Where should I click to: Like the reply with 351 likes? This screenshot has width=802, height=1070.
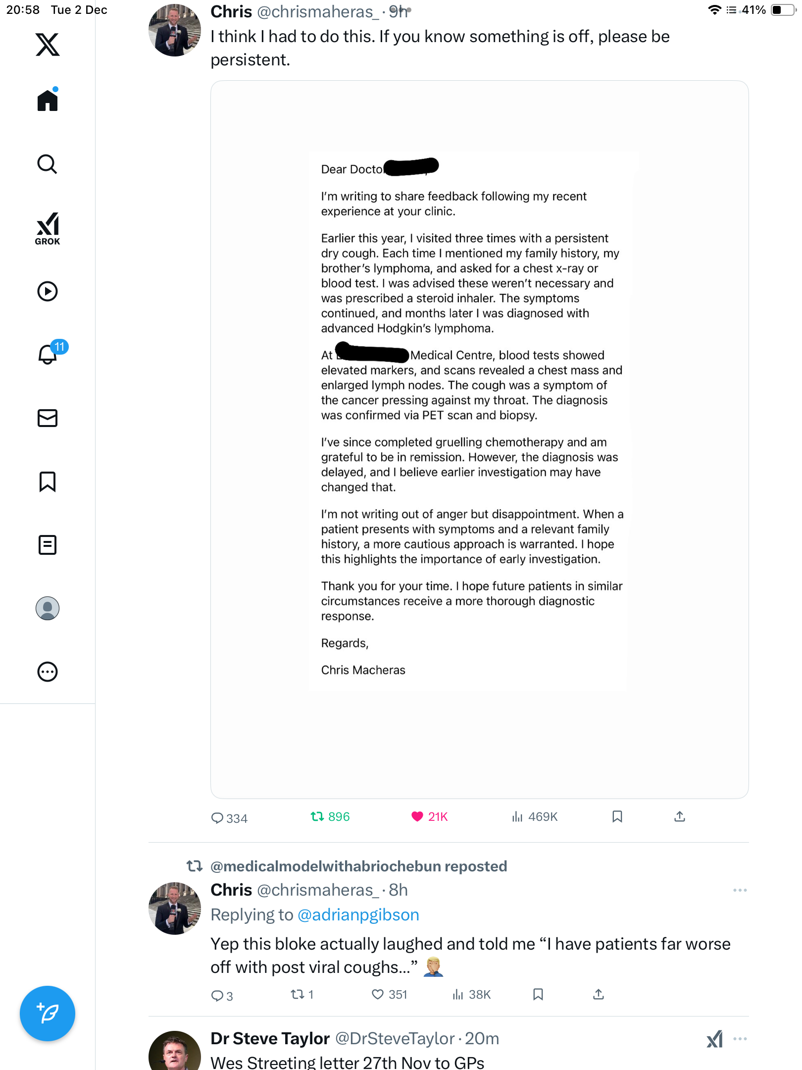378,994
